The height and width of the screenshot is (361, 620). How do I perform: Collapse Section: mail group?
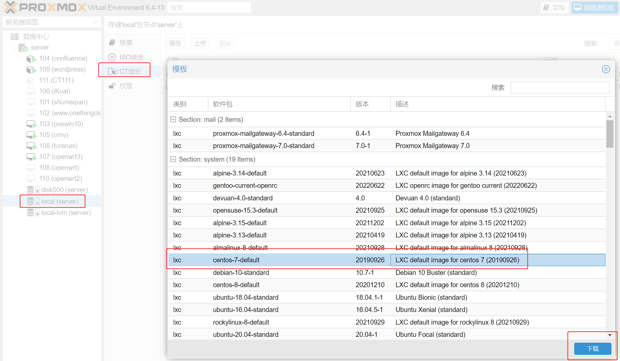click(173, 120)
